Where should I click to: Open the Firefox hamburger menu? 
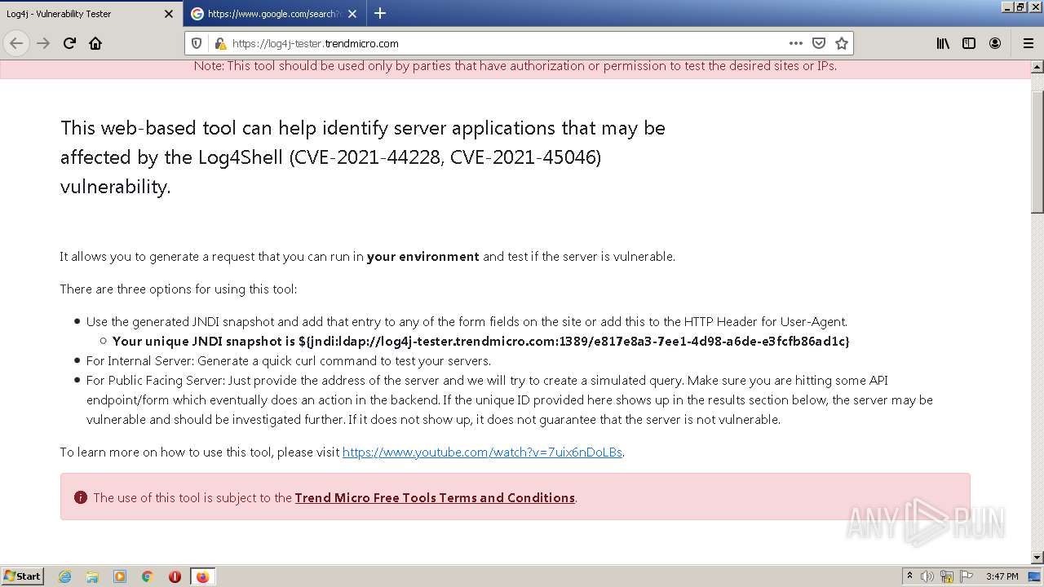[x=1028, y=43]
